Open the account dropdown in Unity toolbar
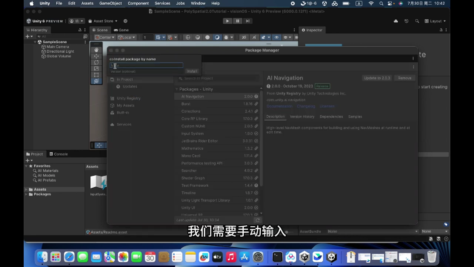The image size is (474, 267). click(x=77, y=21)
